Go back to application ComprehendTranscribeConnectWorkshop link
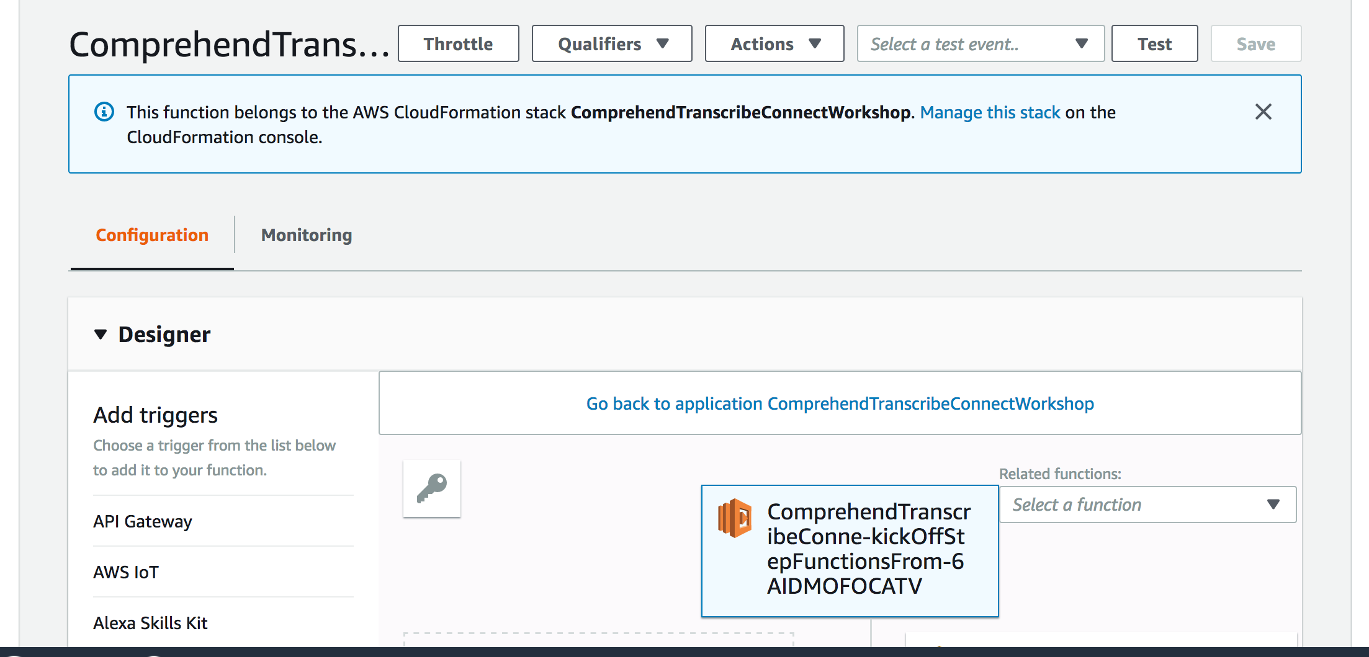The image size is (1369, 657). coord(840,403)
